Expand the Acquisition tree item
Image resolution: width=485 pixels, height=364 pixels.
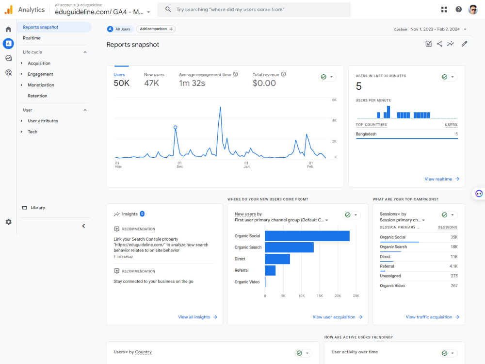coord(22,63)
